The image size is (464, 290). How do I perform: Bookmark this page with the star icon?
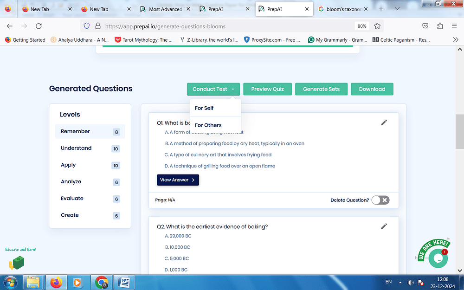point(377,26)
